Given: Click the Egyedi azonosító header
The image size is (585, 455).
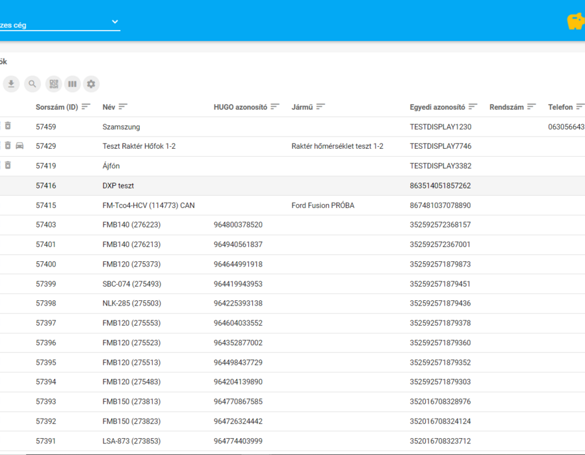Looking at the screenshot, I should (437, 107).
